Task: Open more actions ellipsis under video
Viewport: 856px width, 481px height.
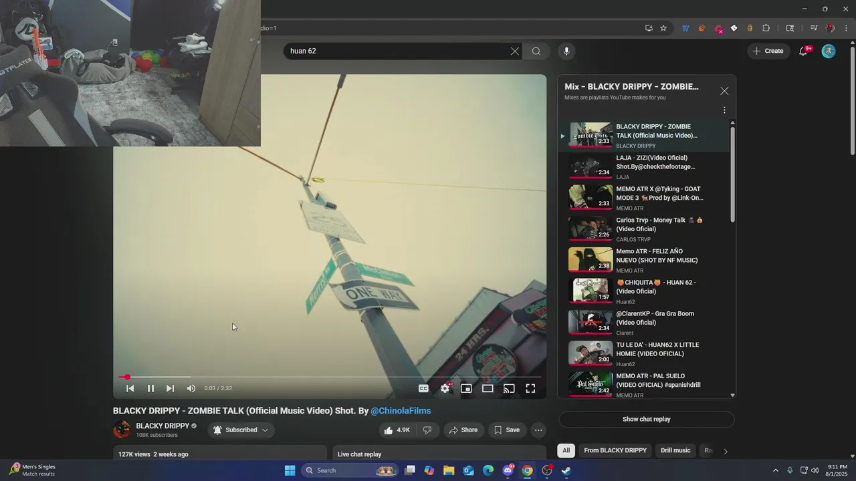Action: click(x=538, y=430)
